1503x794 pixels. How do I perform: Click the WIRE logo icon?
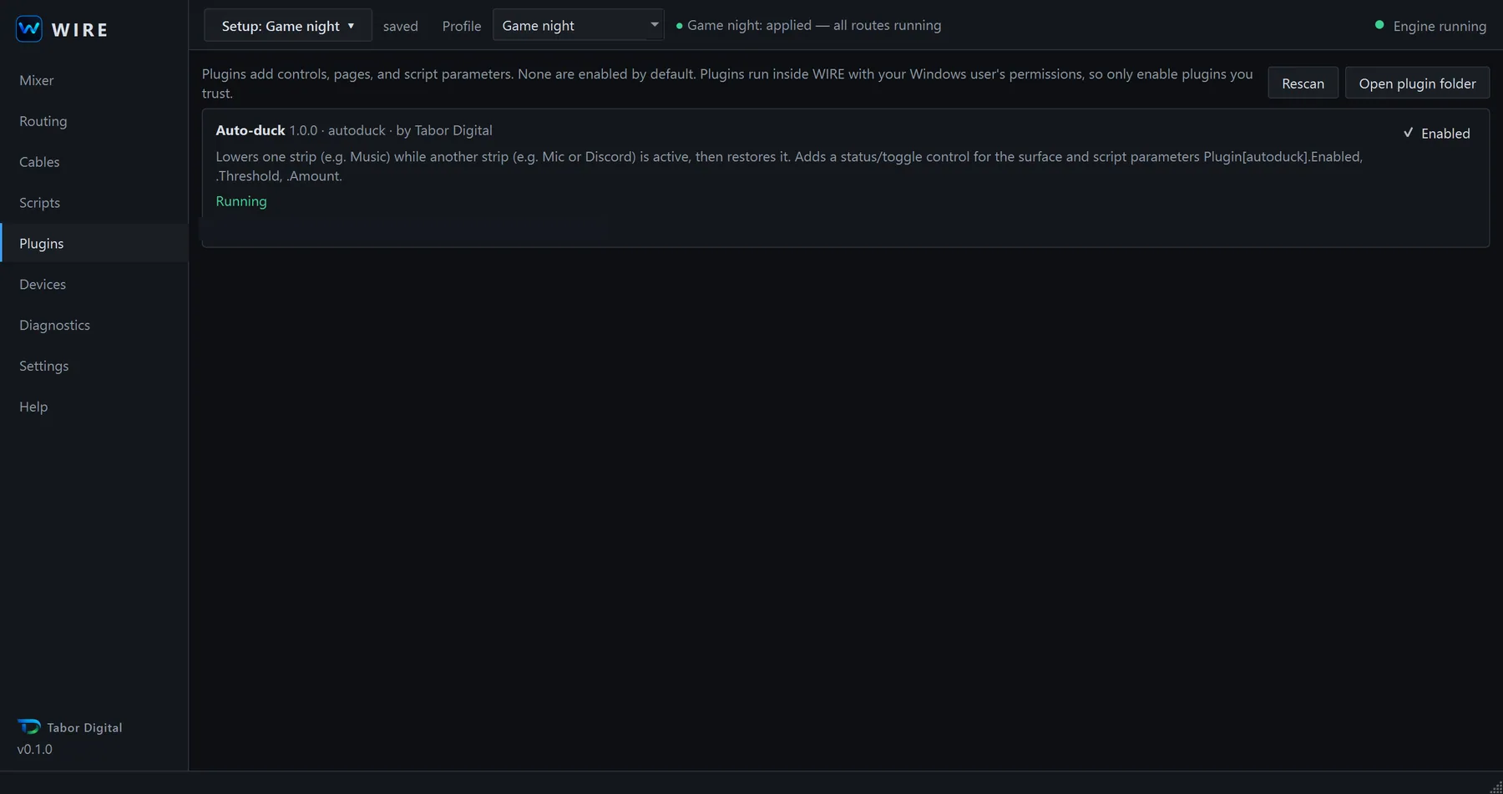pyautogui.click(x=29, y=28)
